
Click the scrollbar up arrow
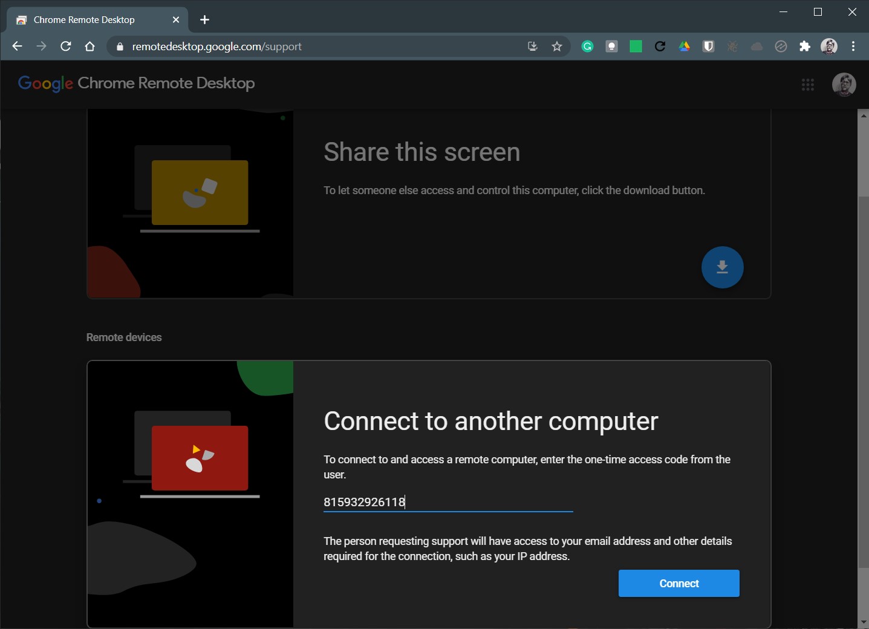tap(864, 115)
